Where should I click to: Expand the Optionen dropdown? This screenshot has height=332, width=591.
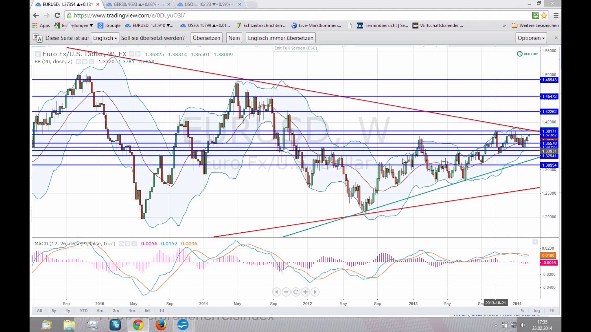click(531, 38)
